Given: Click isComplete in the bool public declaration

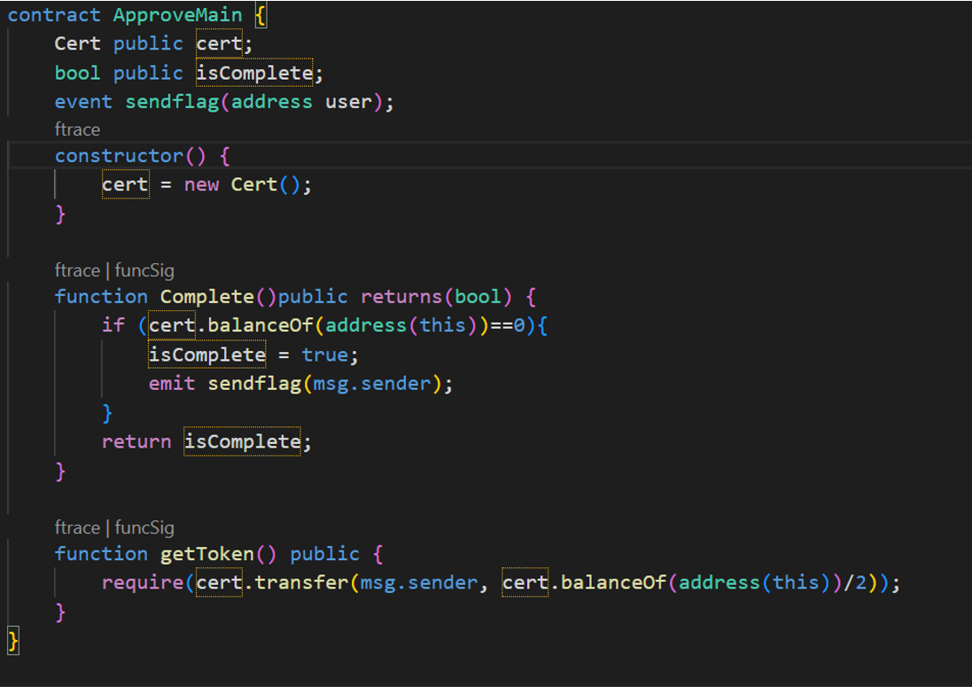Looking at the screenshot, I should coord(254,73).
